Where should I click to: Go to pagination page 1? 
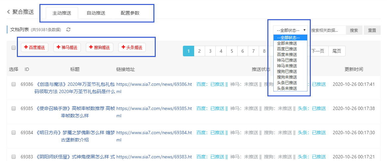click(189, 51)
